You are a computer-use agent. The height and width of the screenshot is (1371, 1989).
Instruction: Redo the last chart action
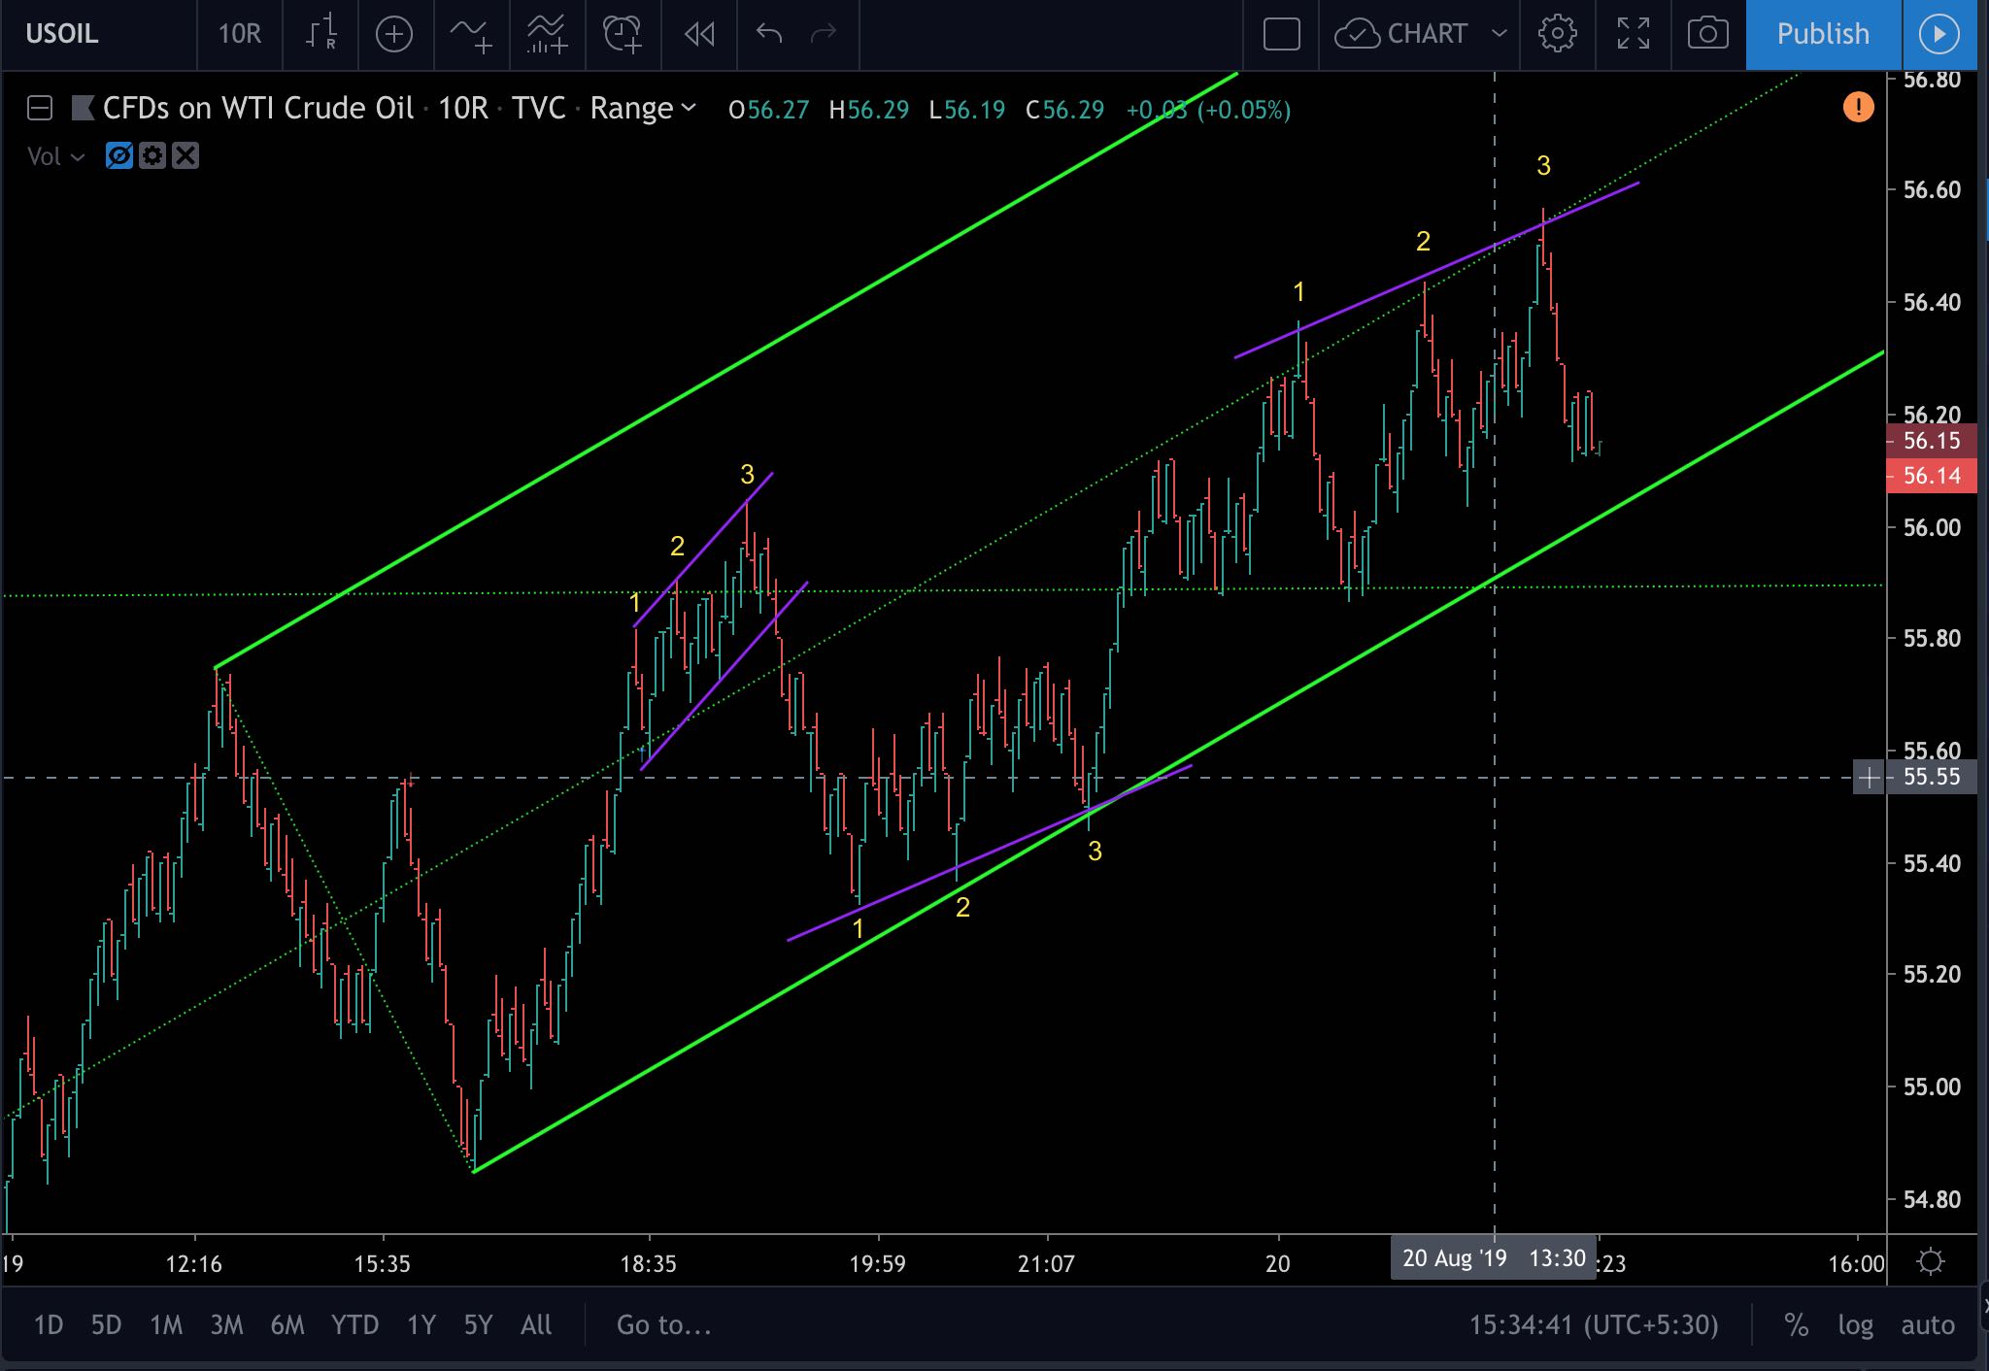pos(824,35)
